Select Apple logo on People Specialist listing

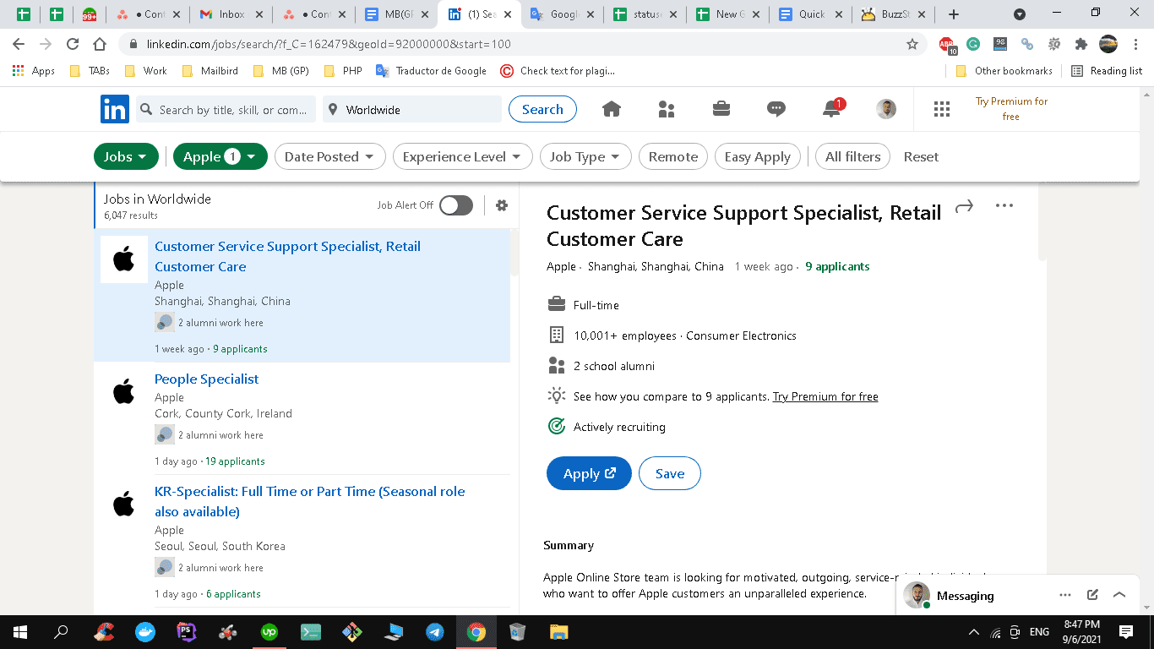click(x=124, y=391)
